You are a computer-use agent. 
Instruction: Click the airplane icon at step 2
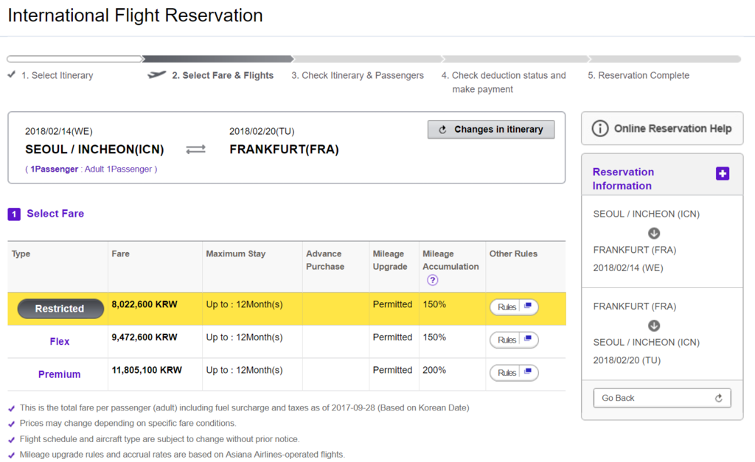pos(157,75)
